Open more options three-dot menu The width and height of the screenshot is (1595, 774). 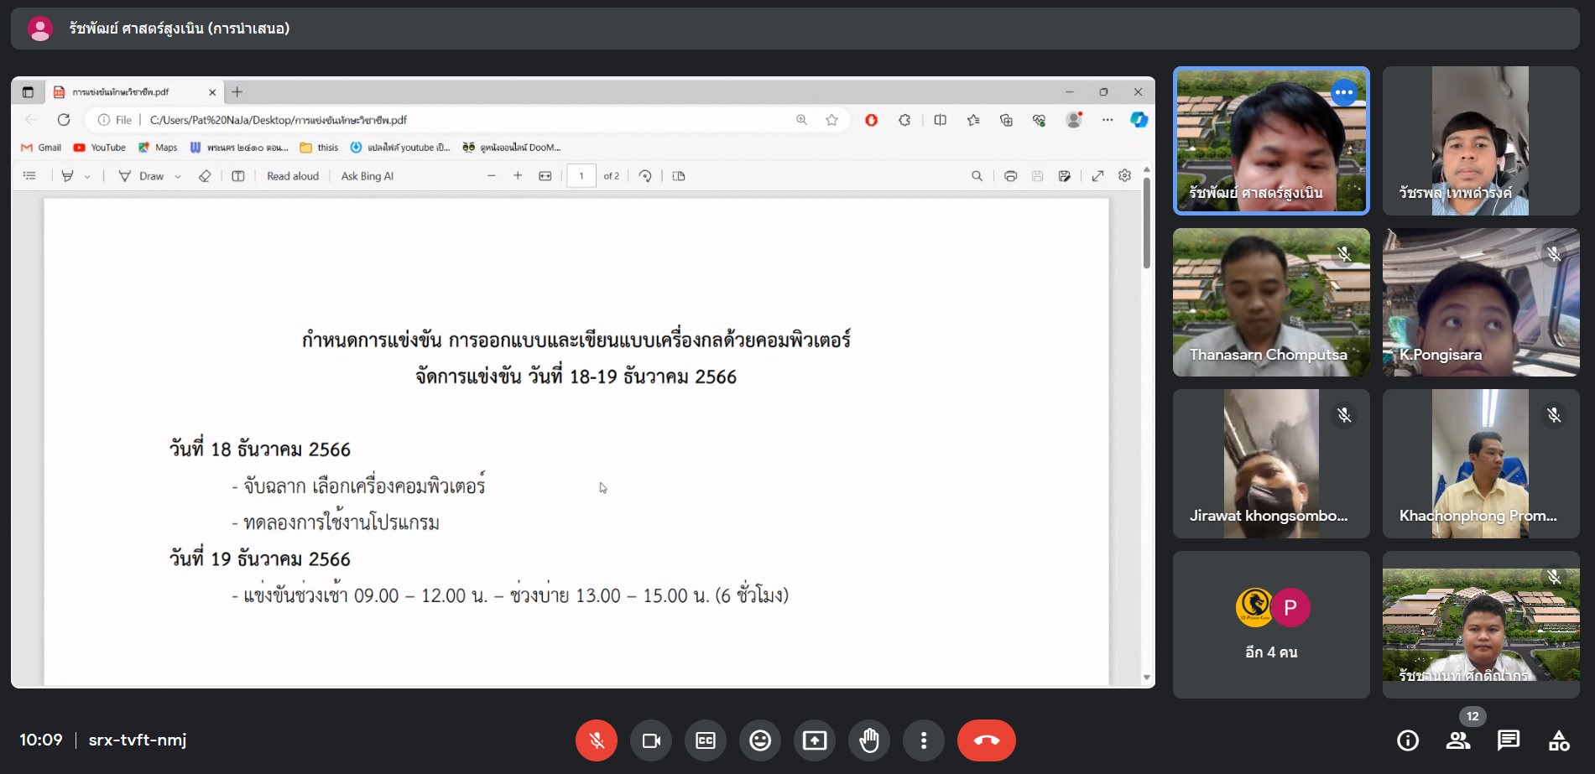pyautogui.click(x=924, y=740)
